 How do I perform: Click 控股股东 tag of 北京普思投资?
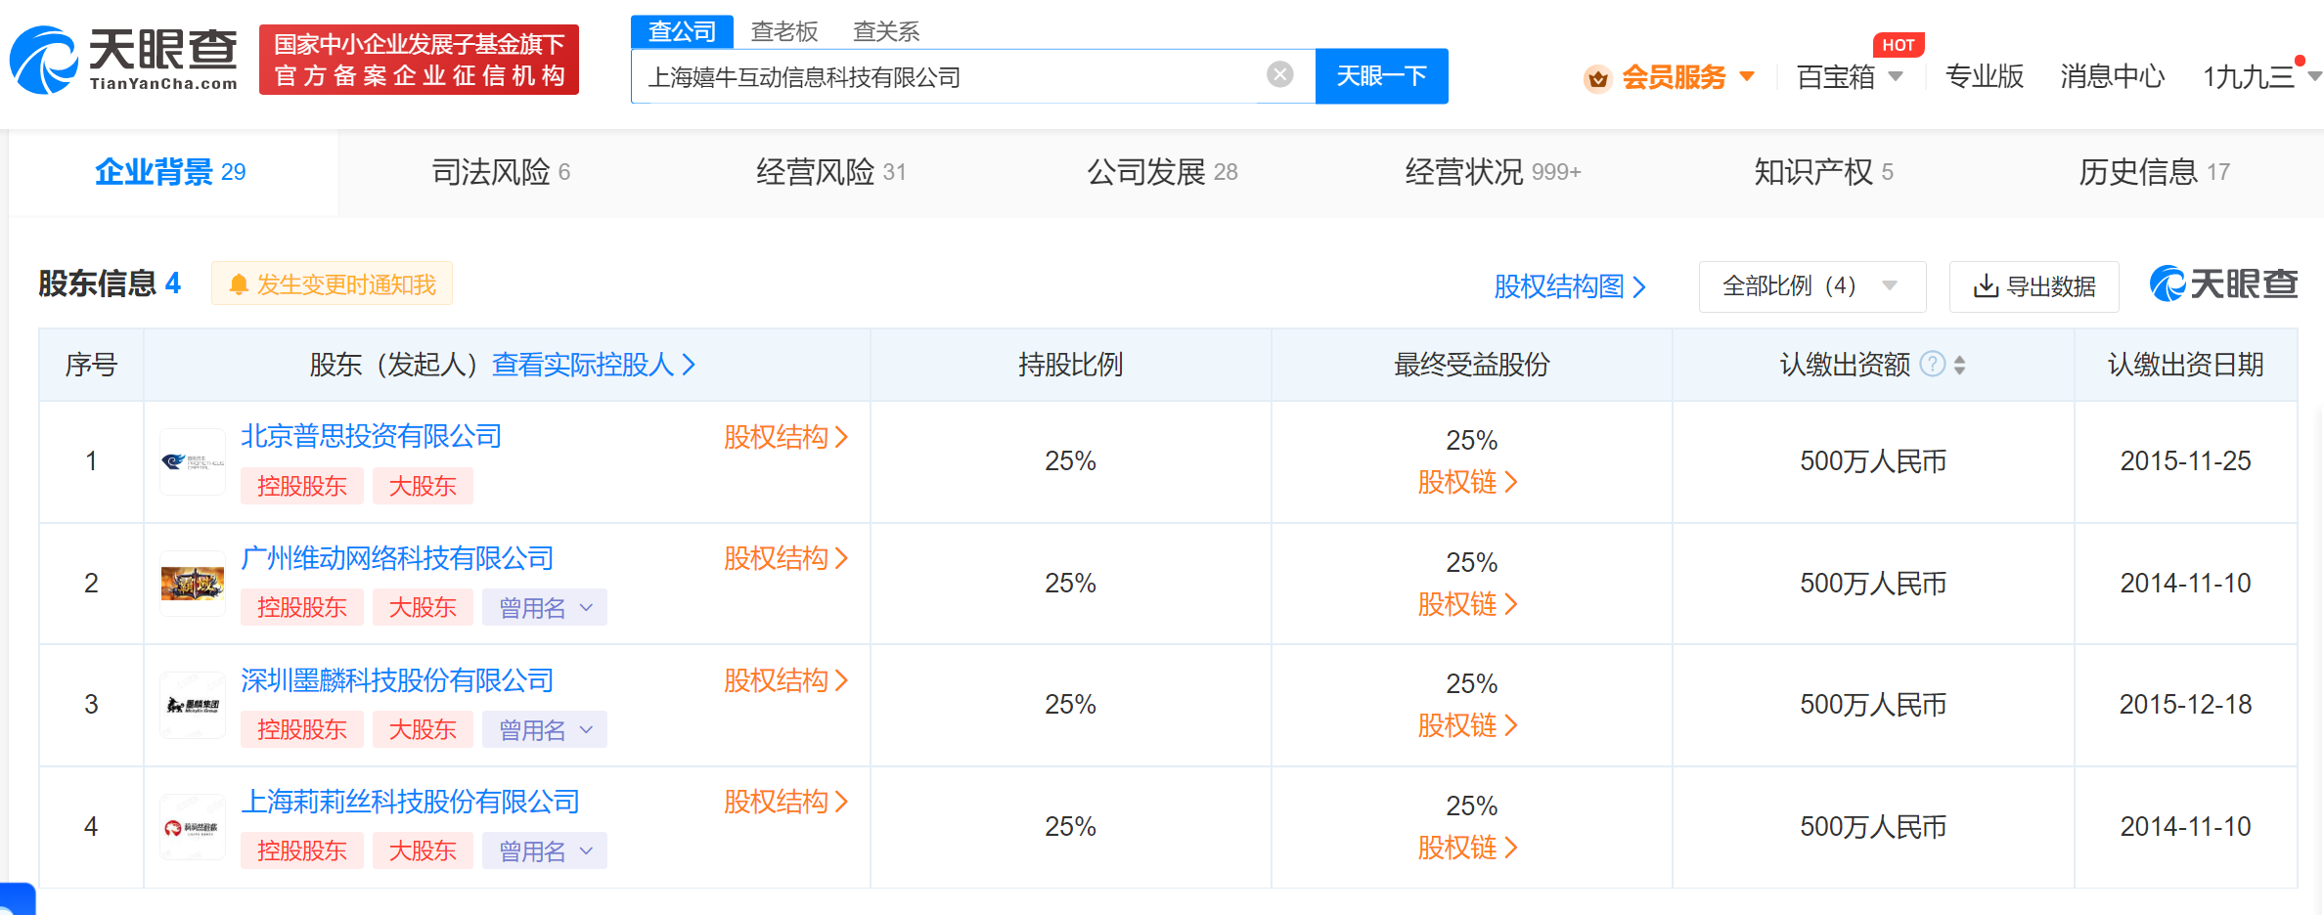click(302, 486)
